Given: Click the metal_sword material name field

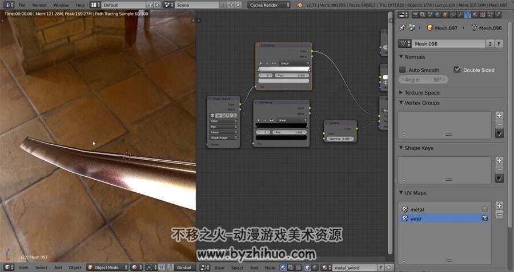Looking at the screenshot, I should [355, 267].
